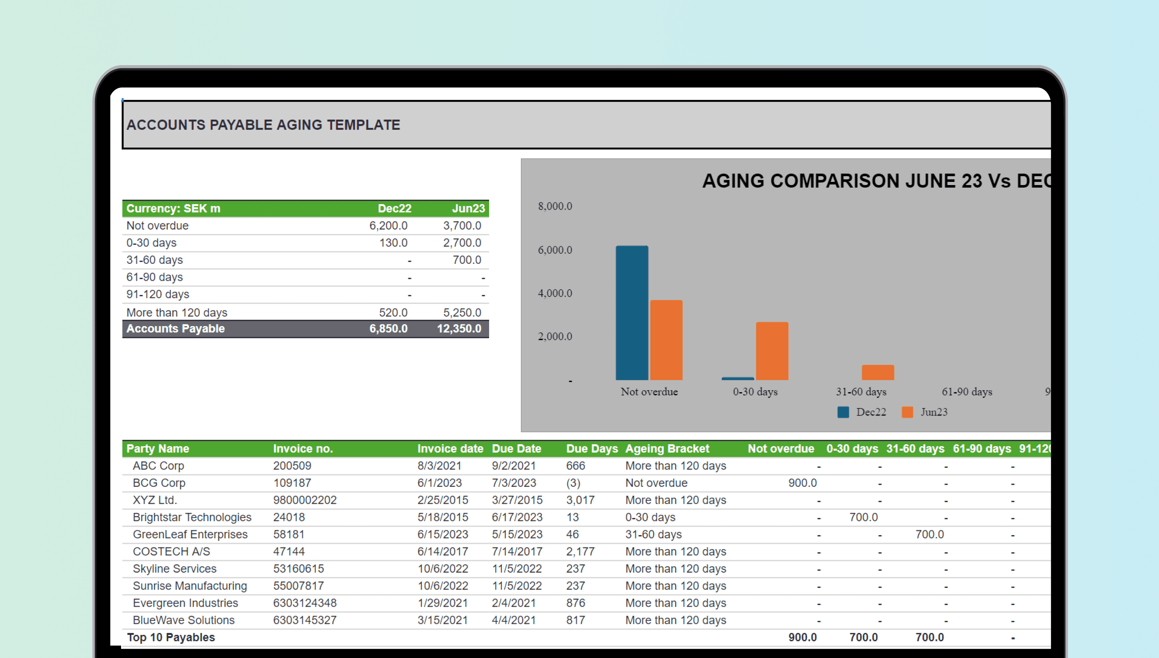Image resolution: width=1159 pixels, height=658 pixels.
Task: Click the Sunrise Manufacturing party name
Action: [x=190, y=586]
